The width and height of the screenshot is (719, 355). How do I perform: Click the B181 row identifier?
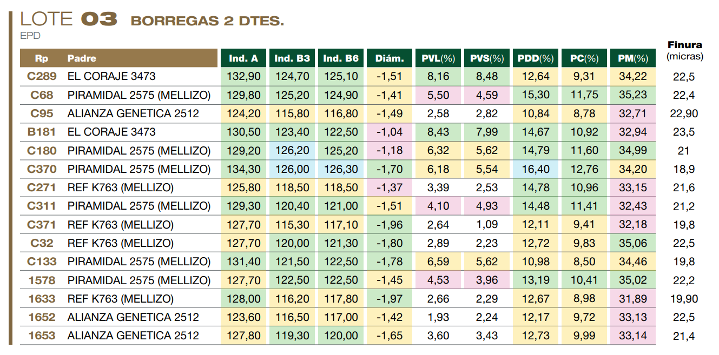click(x=42, y=132)
